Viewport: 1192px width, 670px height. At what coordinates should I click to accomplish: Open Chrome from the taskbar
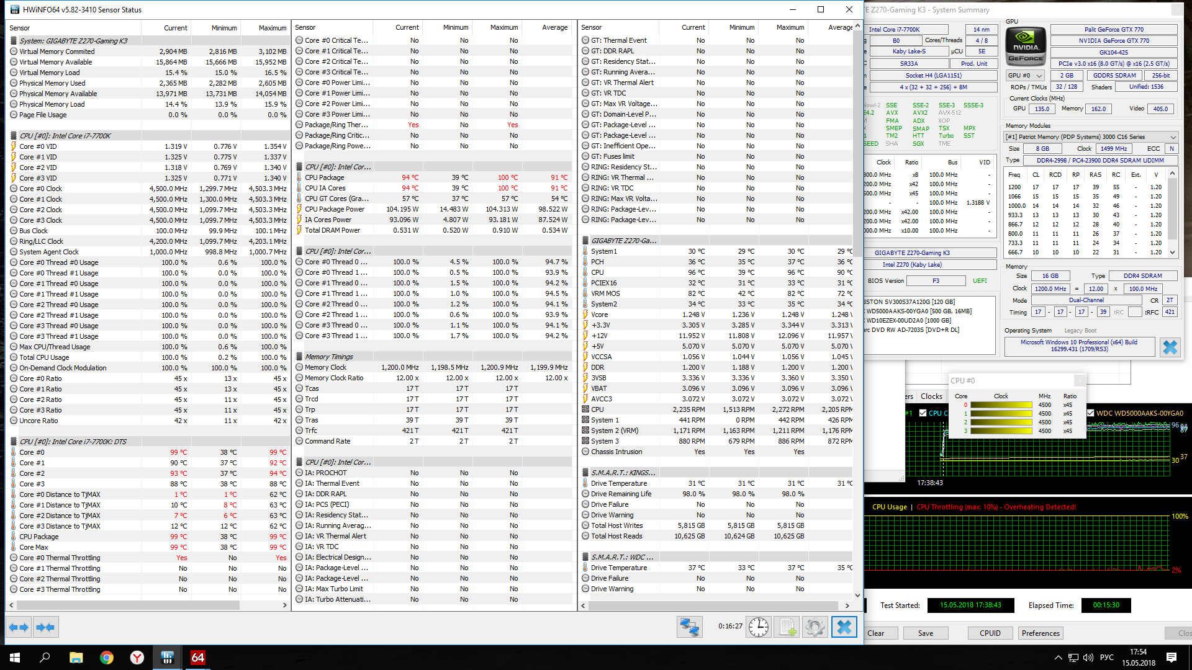tap(107, 658)
